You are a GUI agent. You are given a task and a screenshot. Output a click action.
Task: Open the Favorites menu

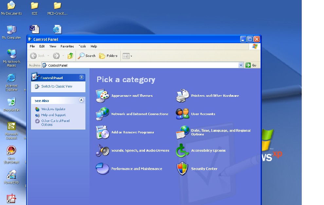(x=67, y=46)
